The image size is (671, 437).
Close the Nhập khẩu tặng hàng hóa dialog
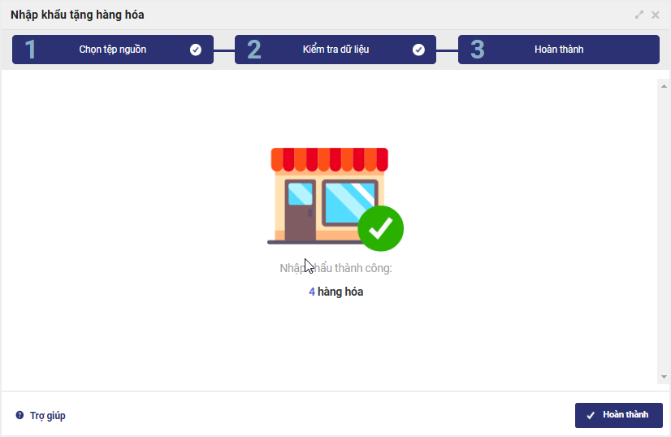pos(656,15)
